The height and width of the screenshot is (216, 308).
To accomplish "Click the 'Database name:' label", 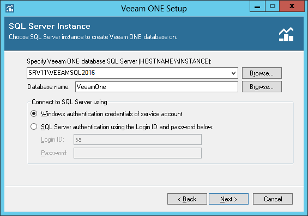I will tap(49, 87).
